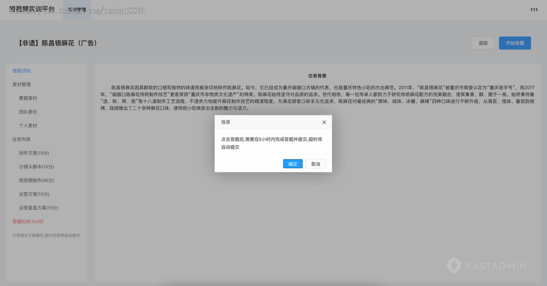This screenshot has width=547, height=286.
Task: Expand the 任务列表 section
Action: [x=21, y=139]
